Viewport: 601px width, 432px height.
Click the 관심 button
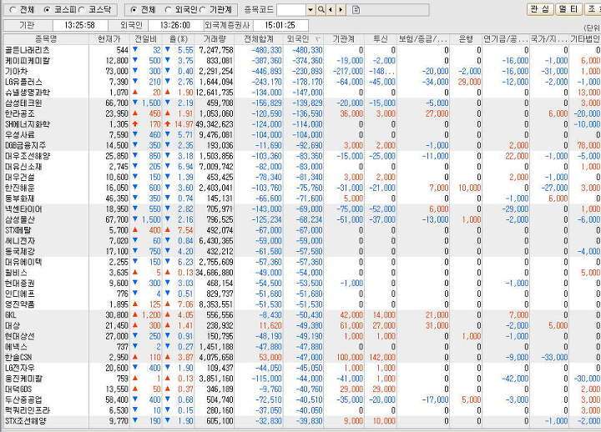click(x=540, y=9)
